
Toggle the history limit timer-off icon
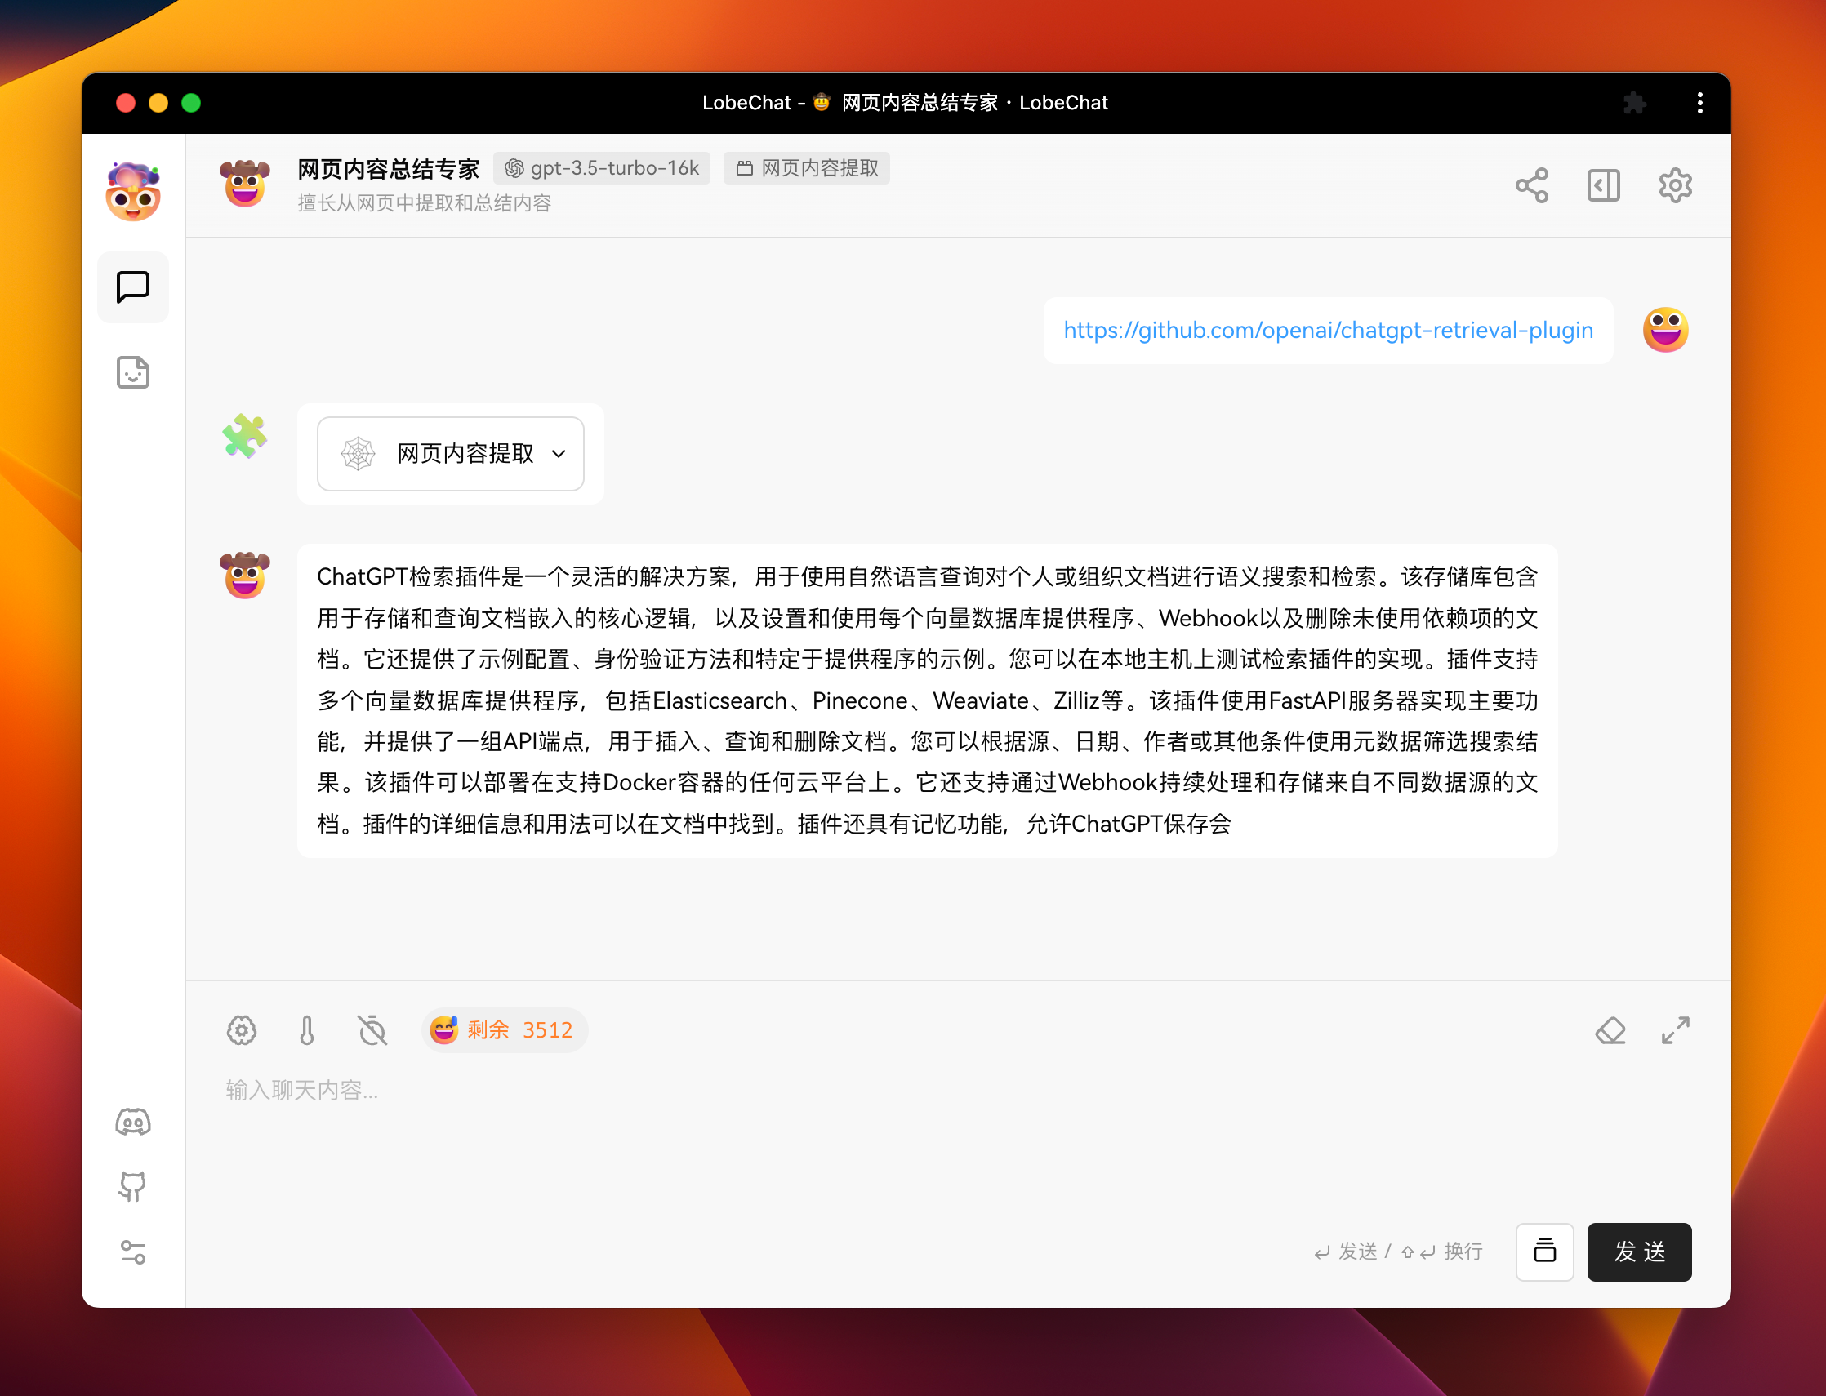372,1030
